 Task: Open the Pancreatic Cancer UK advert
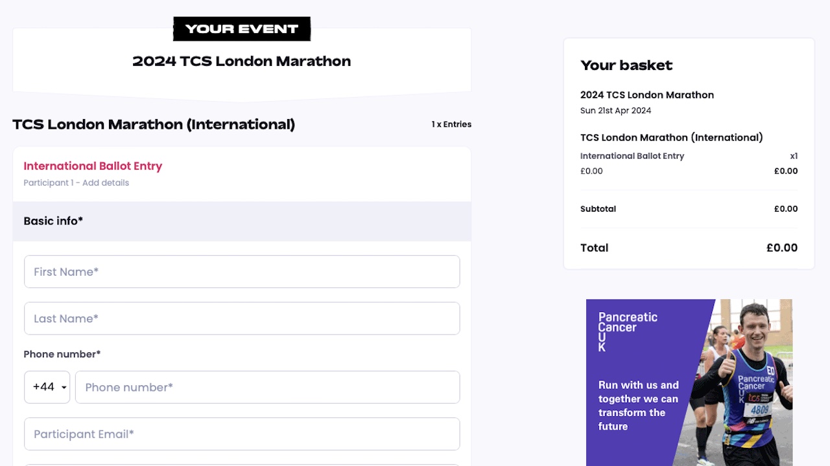click(689, 383)
